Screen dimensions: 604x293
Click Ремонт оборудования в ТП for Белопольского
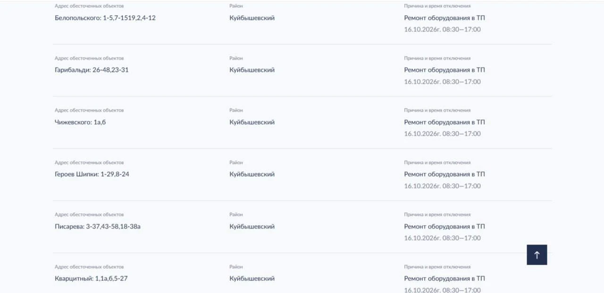(x=445, y=18)
